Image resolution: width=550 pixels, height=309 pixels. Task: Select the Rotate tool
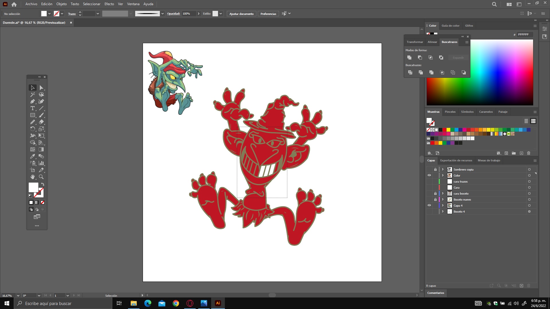tap(33, 129)
